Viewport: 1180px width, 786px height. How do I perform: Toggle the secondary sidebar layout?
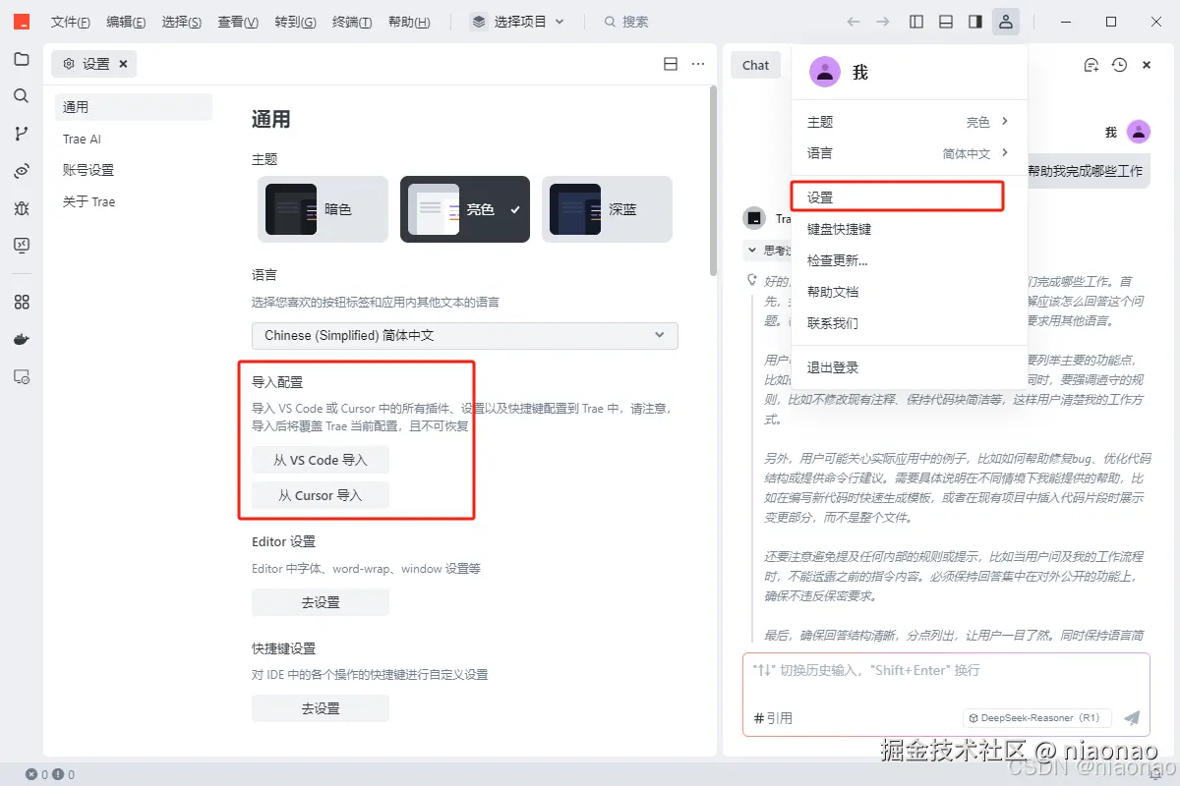click(974, 21)
